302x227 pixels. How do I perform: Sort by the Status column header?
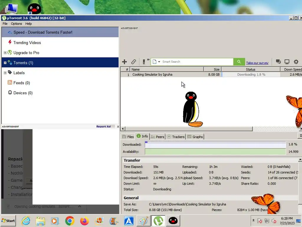click(251, 69)
